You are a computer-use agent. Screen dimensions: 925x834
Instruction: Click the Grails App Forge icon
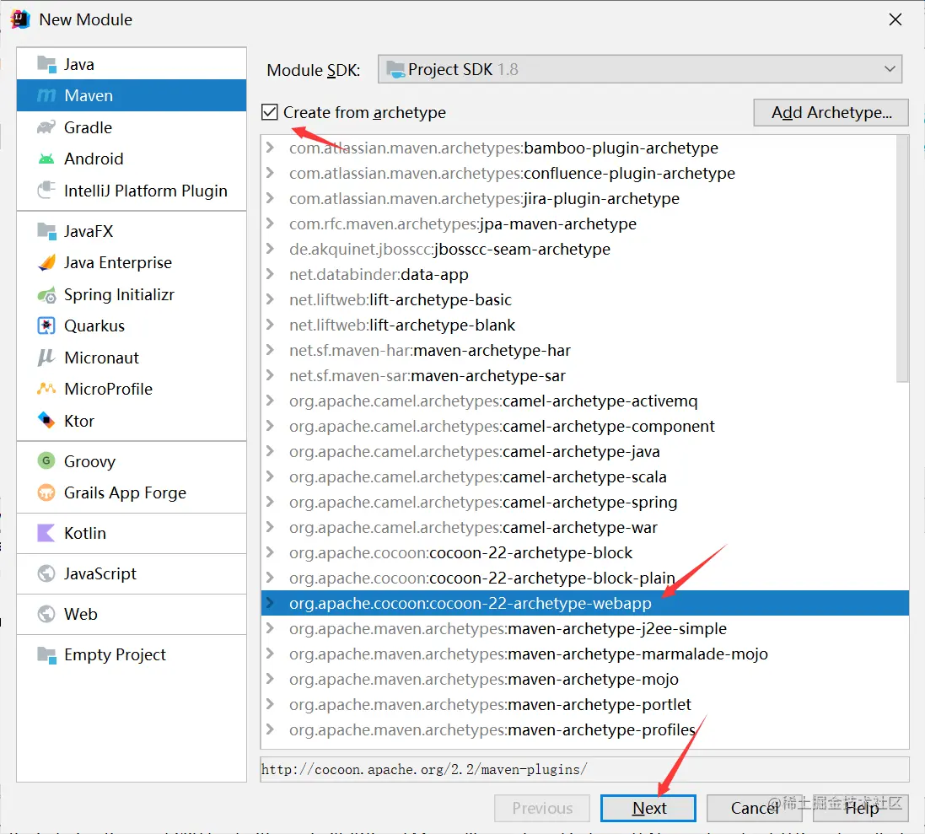pos(46,492)
